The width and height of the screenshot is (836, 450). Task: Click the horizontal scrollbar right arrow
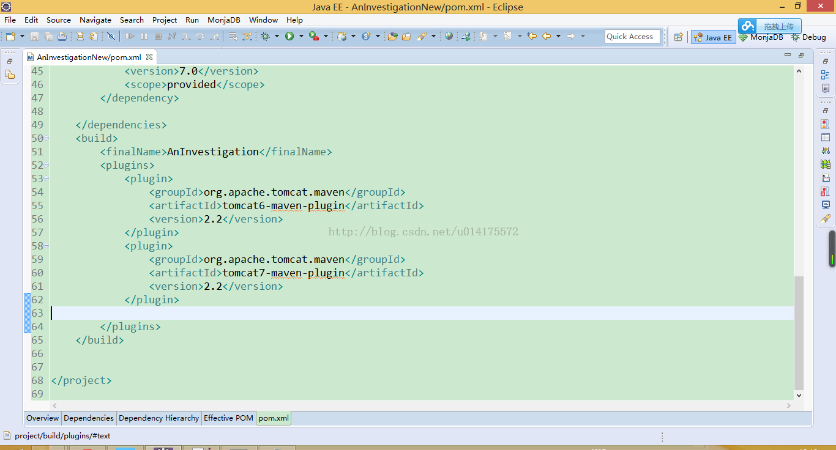[789, 405]
